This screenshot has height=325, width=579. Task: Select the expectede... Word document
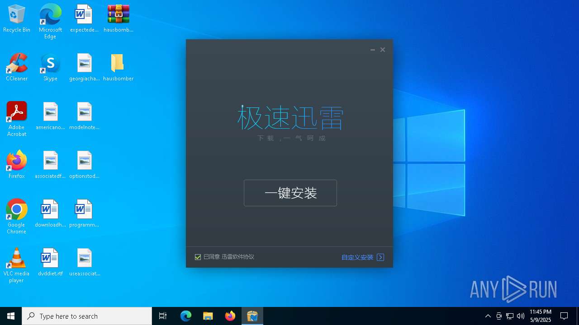coord(84,19)
